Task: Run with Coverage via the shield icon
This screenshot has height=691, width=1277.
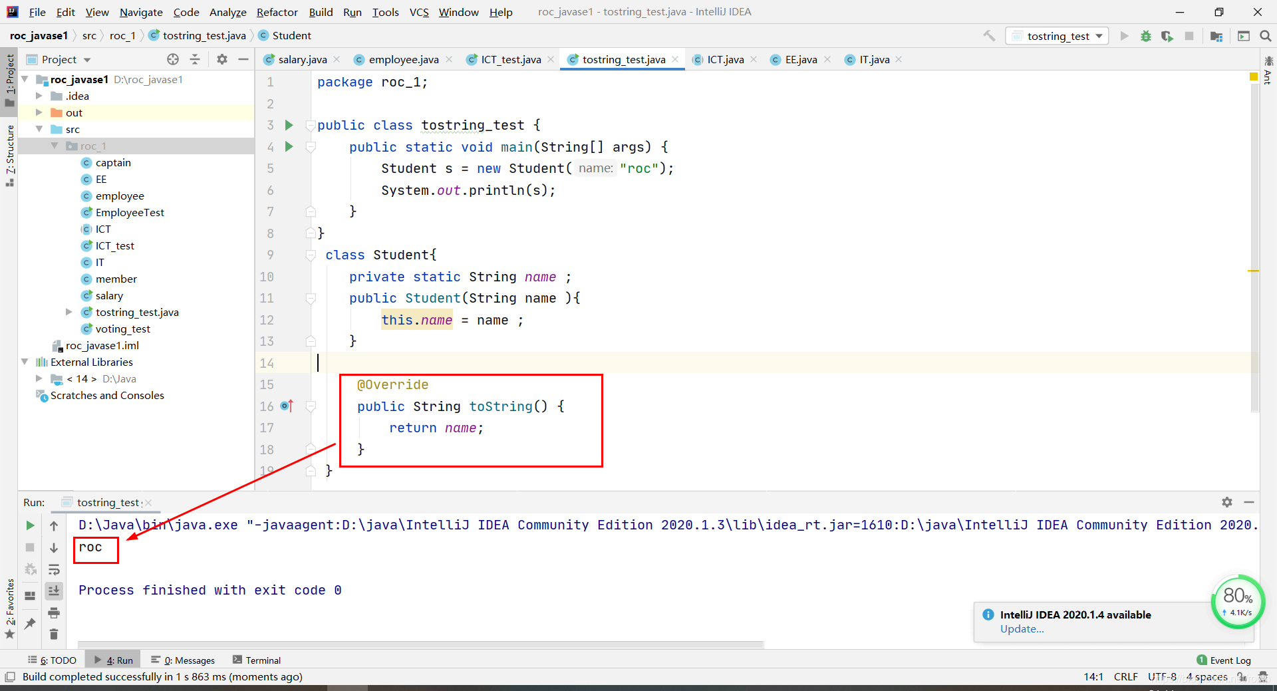Action: (1167, 36)
